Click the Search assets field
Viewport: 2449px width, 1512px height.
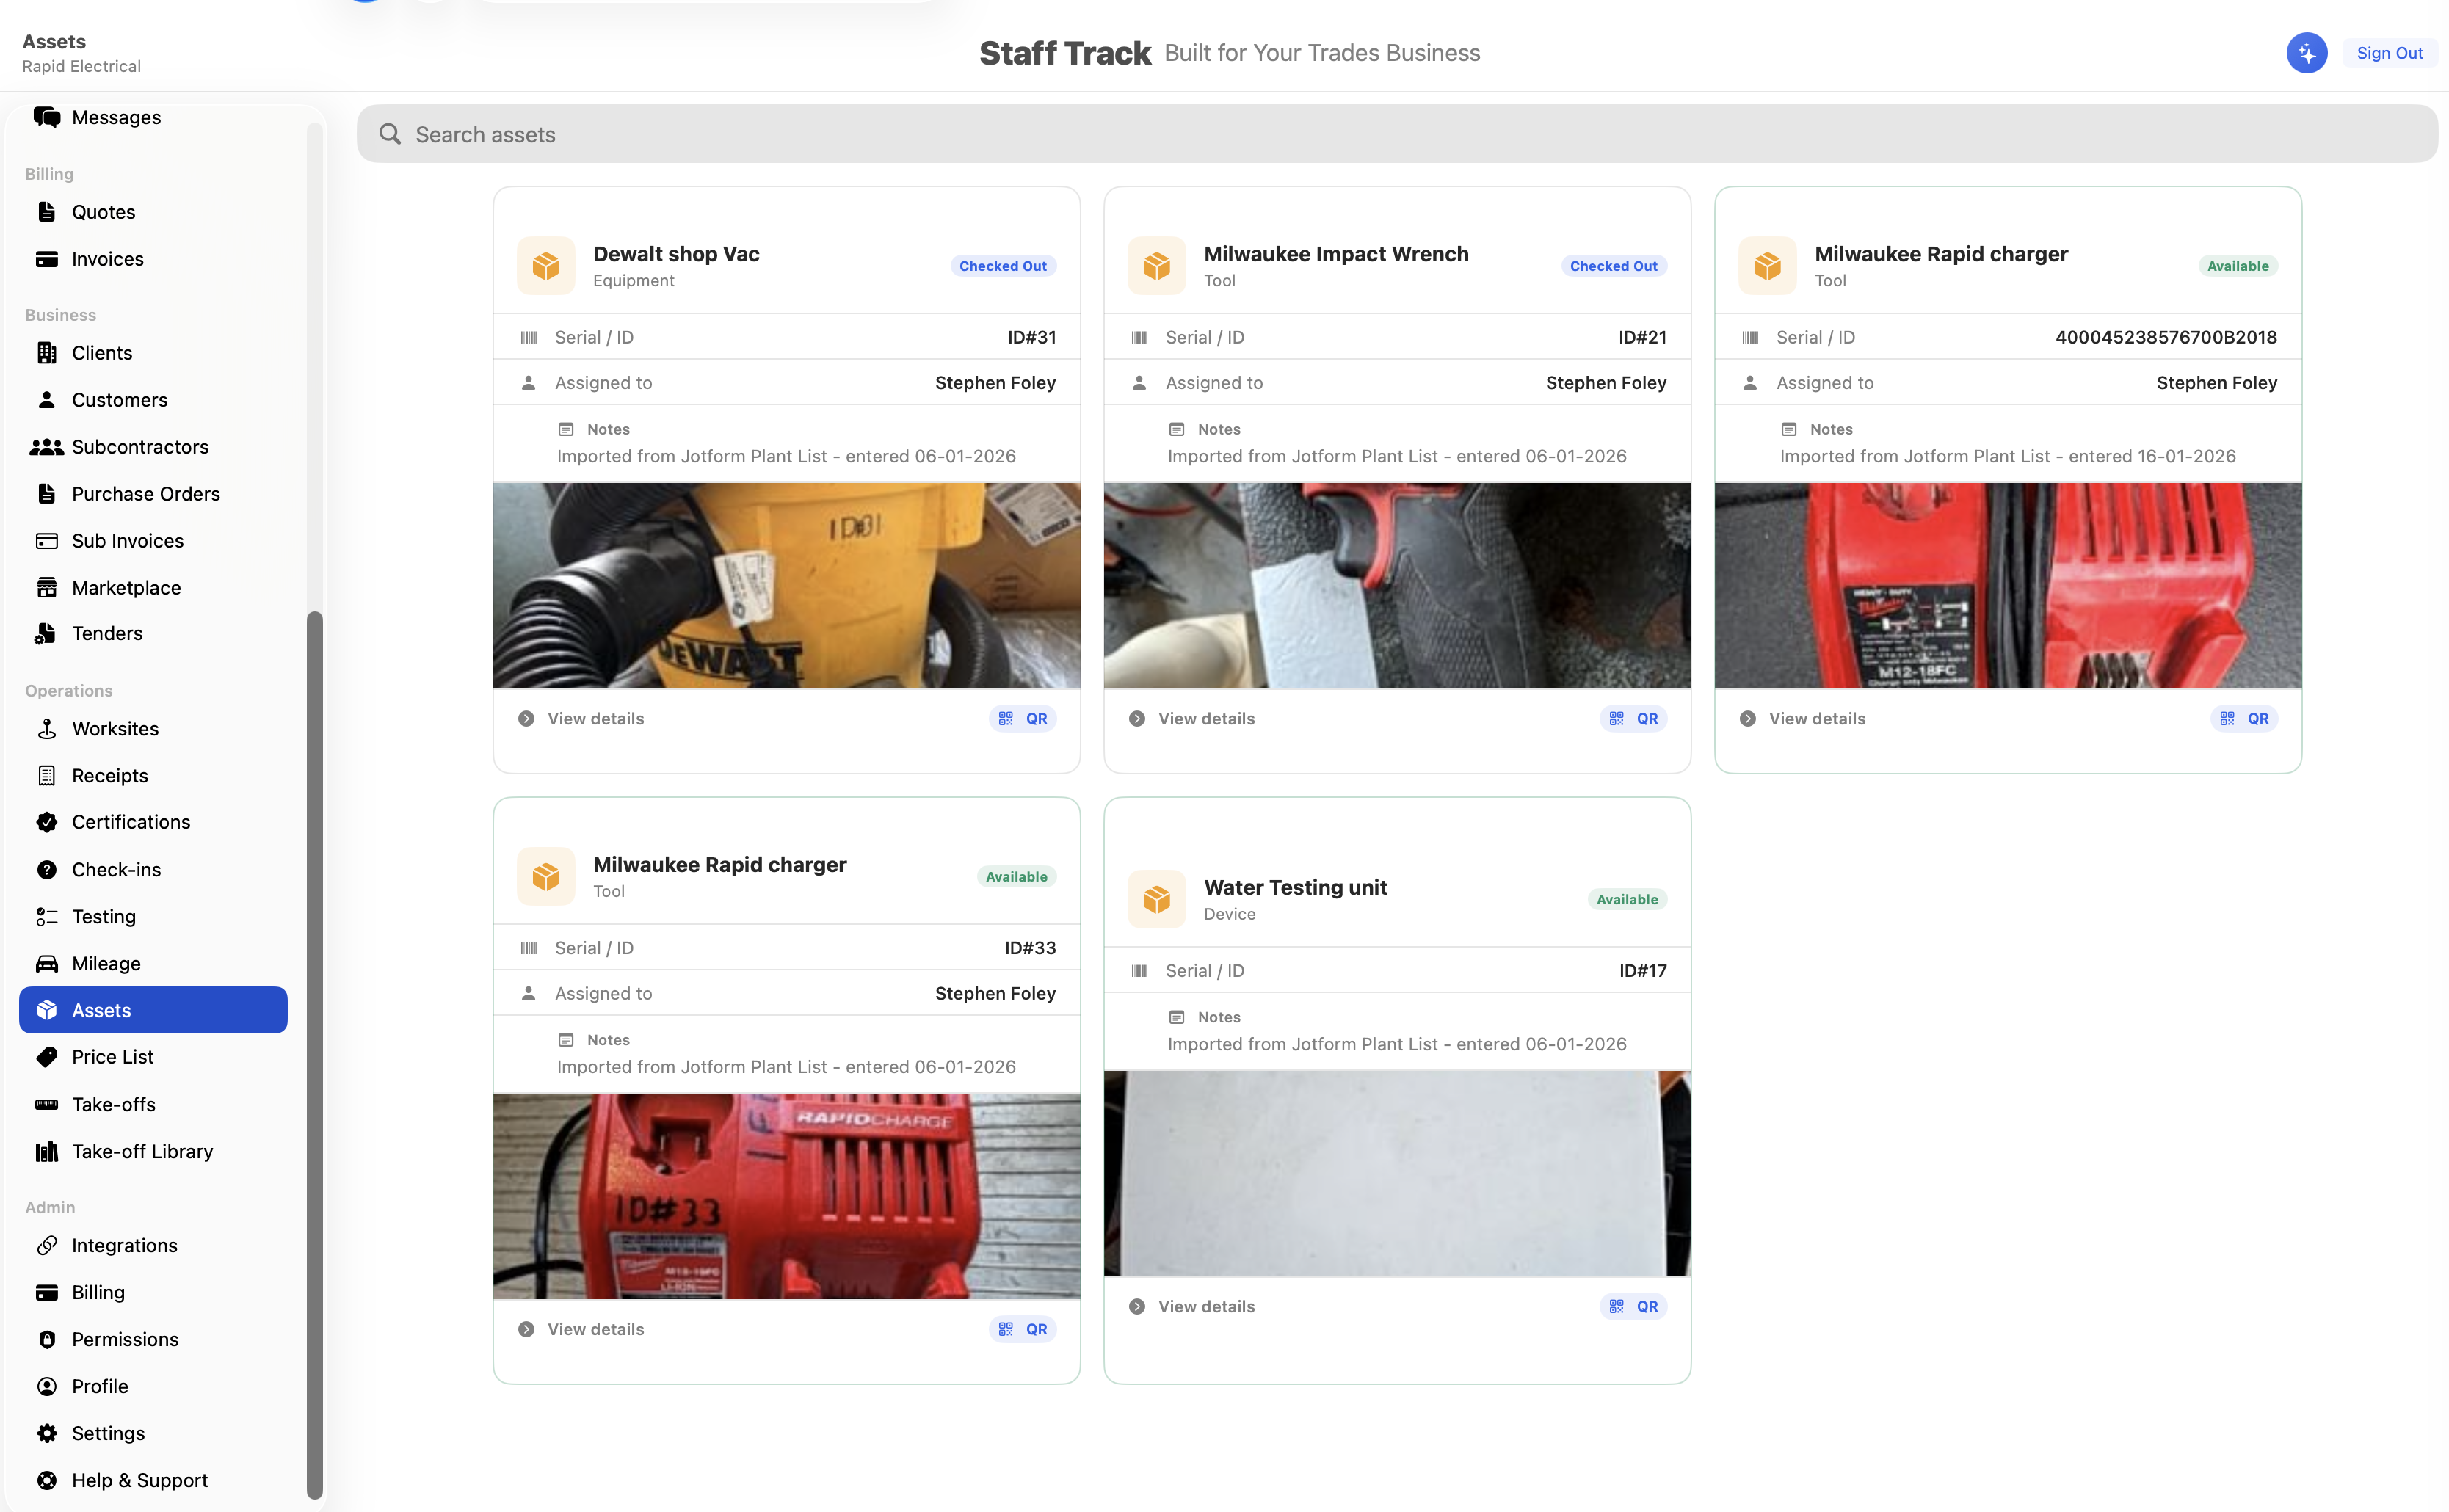click(1397, 134)
